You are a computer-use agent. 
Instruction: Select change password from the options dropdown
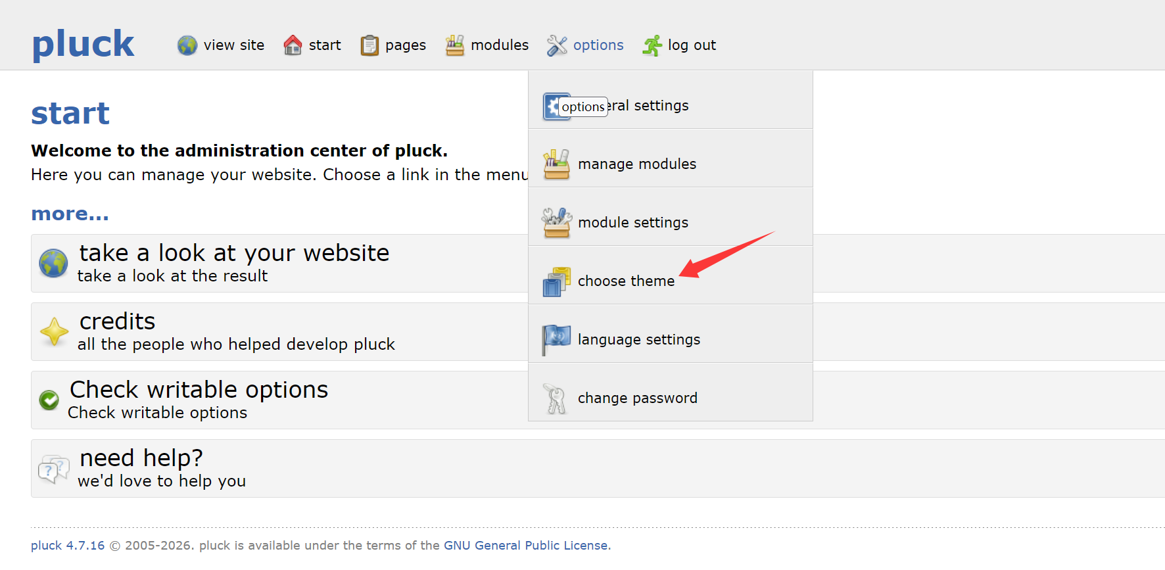[671, 392]
